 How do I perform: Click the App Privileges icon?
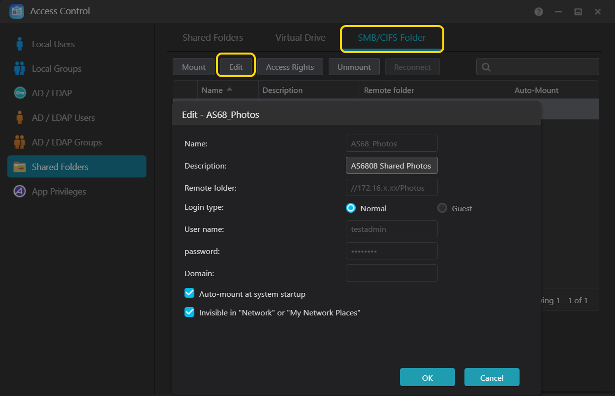(20, 192)
